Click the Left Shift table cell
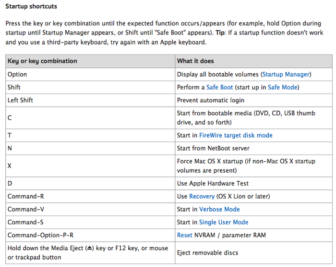This screenshot has width=336, height=267. 90,100
